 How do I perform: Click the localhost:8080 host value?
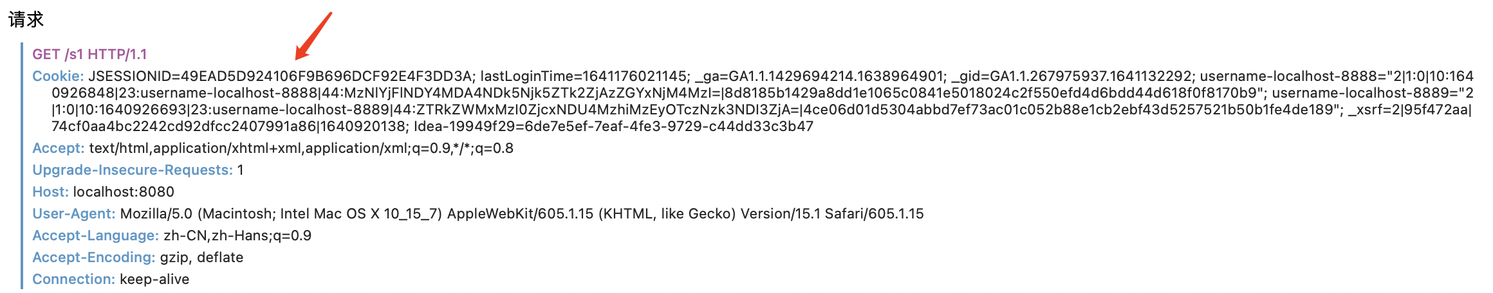coord(124,192)
